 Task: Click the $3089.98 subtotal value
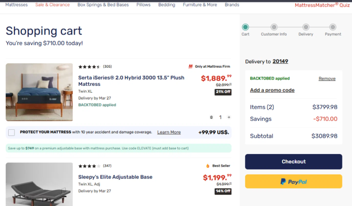[324, 136]
